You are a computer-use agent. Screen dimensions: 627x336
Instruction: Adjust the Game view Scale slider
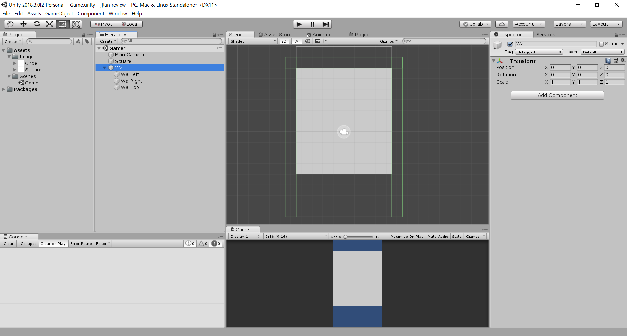358,237
